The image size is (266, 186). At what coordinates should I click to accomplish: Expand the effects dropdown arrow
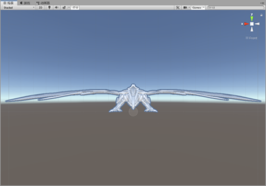[x=69, y=8]
